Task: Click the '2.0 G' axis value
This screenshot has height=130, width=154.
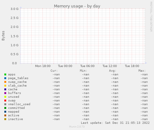Action: point(15,27)
